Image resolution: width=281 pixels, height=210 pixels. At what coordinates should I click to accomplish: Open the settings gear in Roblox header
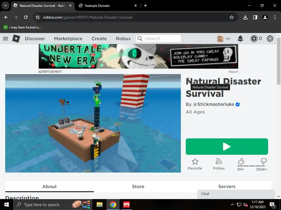(x=270, y=39)
